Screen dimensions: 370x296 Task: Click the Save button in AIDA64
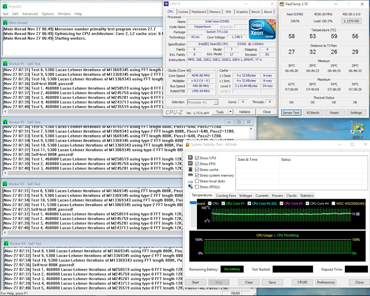(272, 282)
